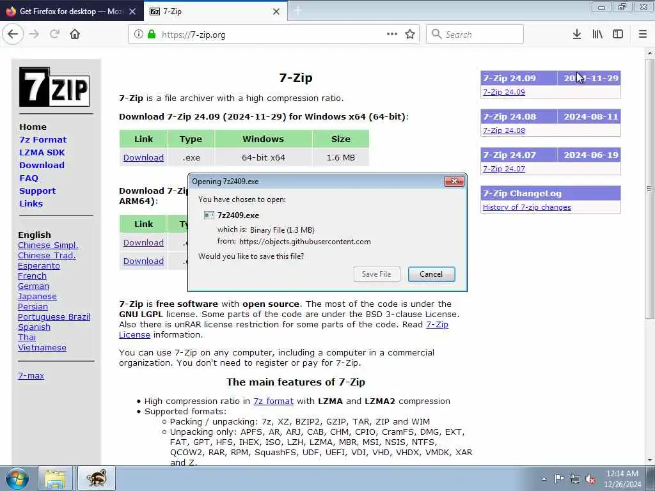
Task: Toggle the sidebar view icon
Action: click(618, 35)
